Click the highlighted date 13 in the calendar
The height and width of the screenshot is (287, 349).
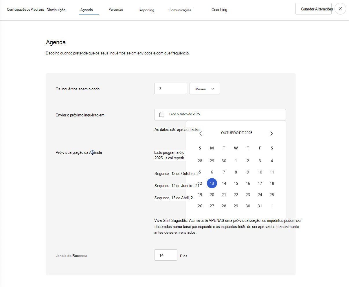point(212,183)
